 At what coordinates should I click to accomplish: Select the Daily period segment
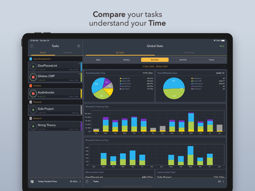tap(98, 60)
